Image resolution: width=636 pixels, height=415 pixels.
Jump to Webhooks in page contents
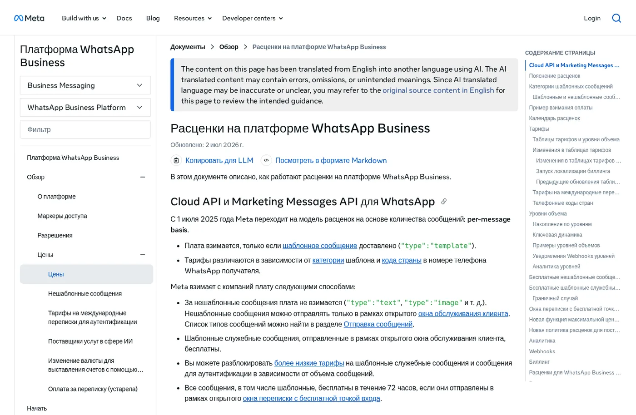click(542, 351)
